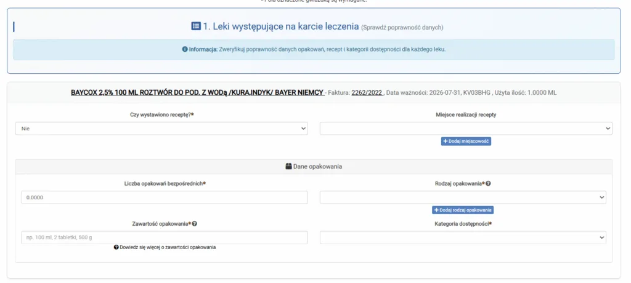Focus the Liczba opakowań bezpośrednich field

click(x=165, y=197)
